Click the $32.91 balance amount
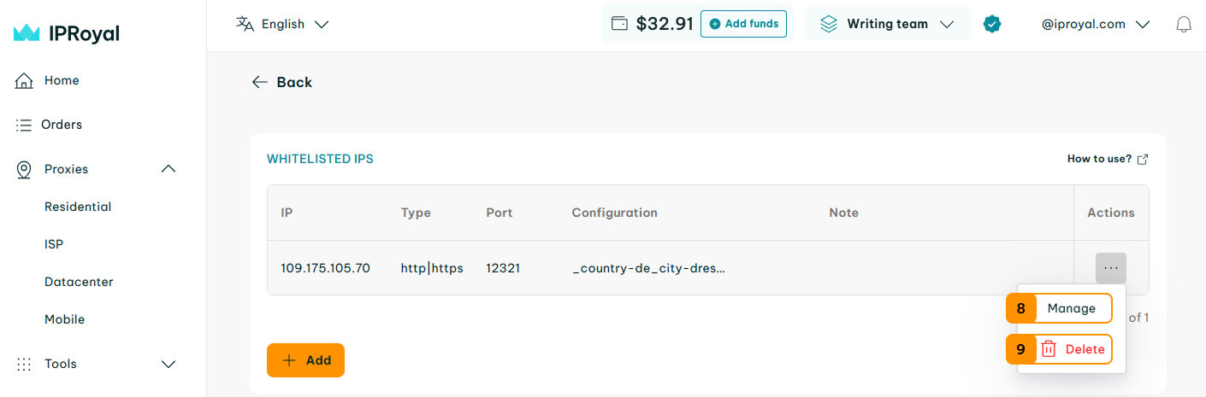 665,24
